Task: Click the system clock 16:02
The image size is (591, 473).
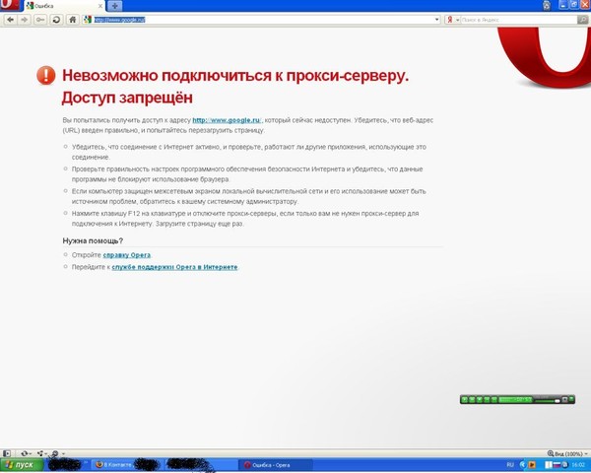Action: pyautogui.click(x=578, y=465)
